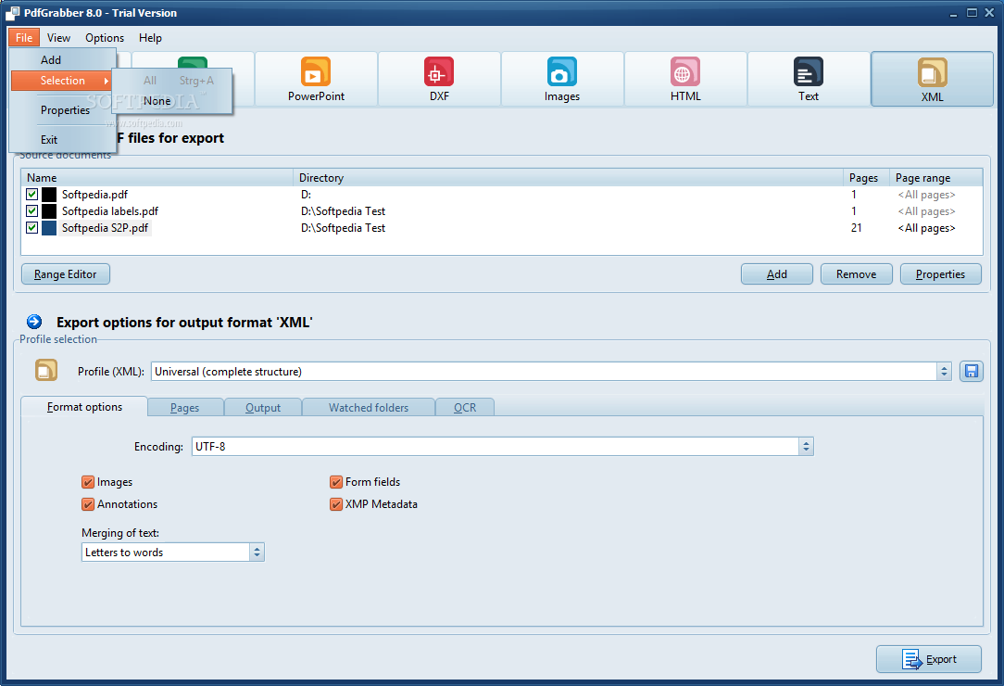This screenshot has height=686, width=1004.
Task: Expand the Selection submenu arrow
Action: point(107,81)
